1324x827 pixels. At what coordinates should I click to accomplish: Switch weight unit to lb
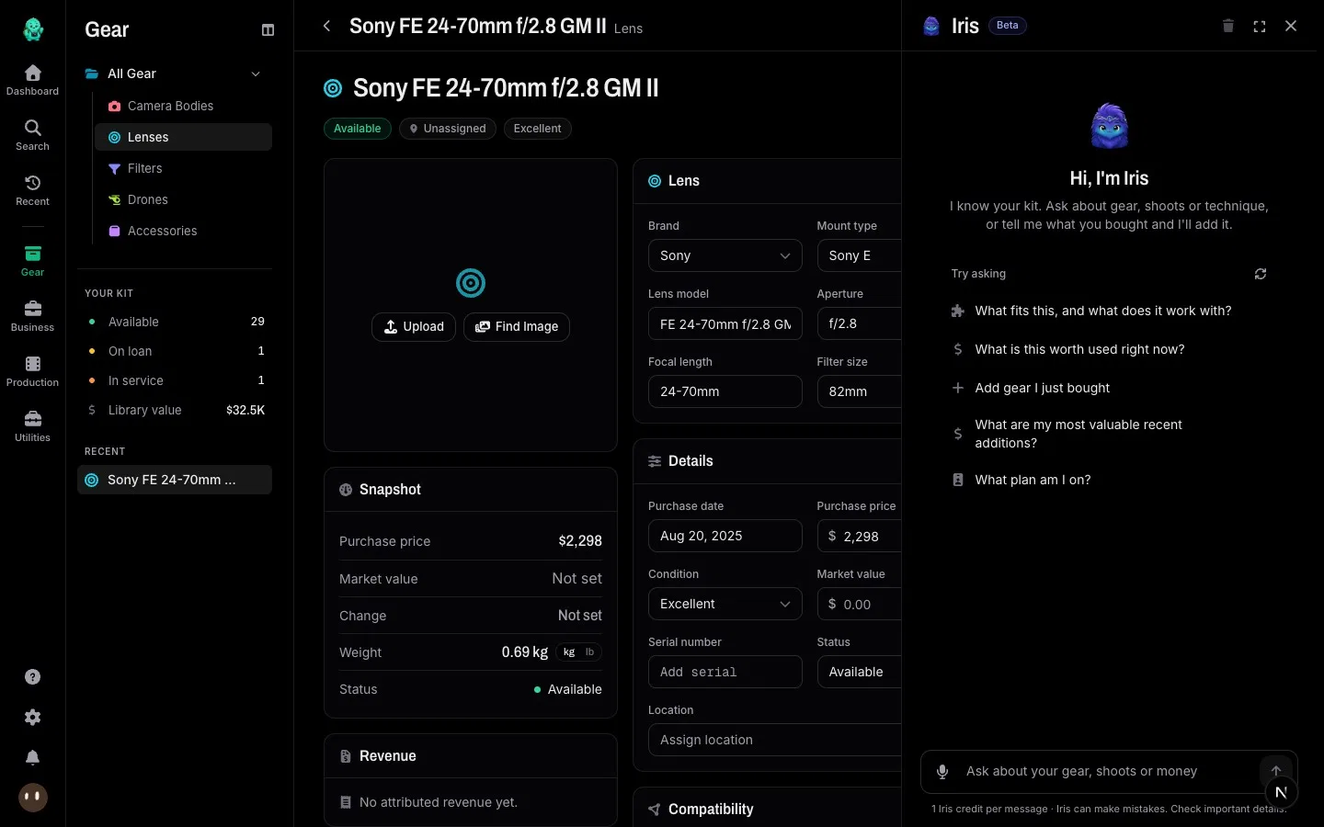589,652
